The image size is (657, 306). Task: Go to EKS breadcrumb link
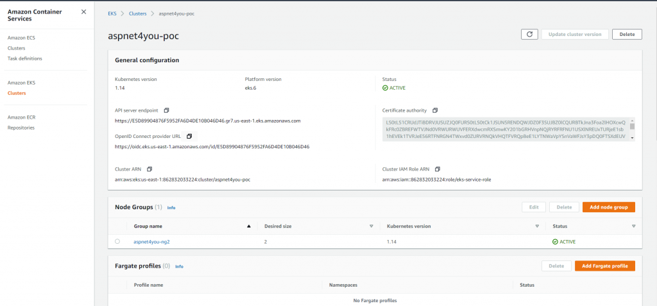click(x=112, y=13)
